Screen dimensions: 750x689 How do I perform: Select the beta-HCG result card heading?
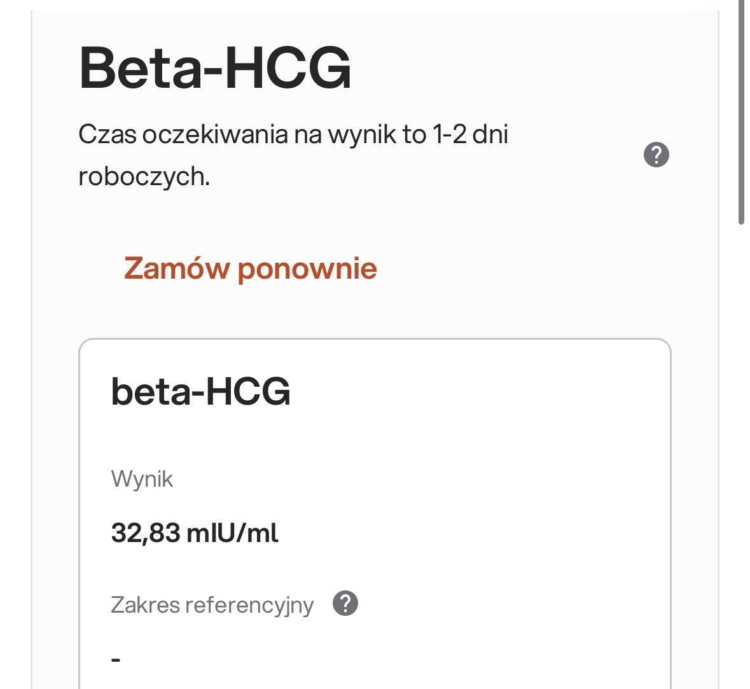tap(200, 391)
